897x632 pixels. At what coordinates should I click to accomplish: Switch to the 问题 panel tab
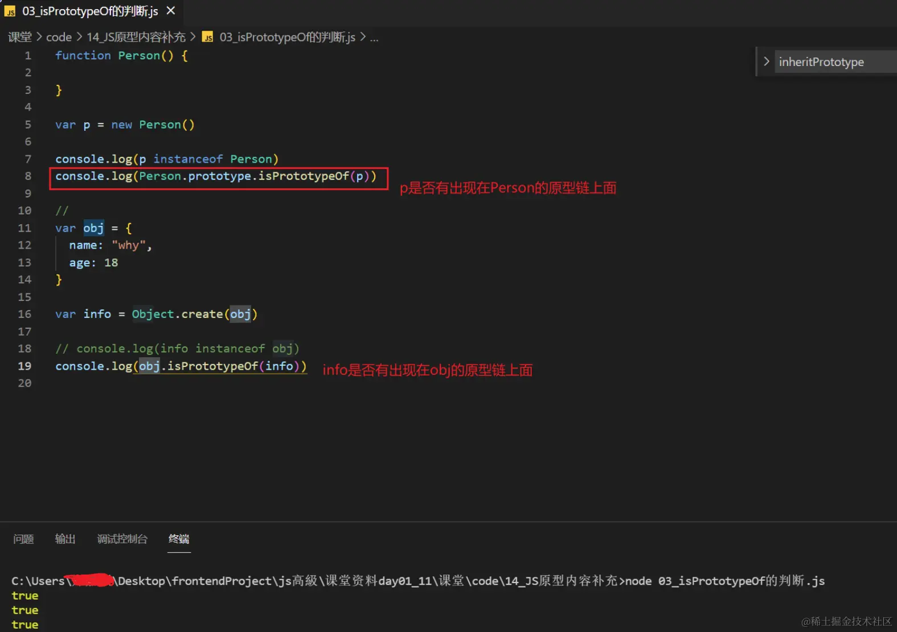click(x=23, y=539)
